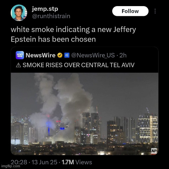This screenshot has width=169, height=169.
Task: Click the 20:28 post time
Action: tap(19, 162)
